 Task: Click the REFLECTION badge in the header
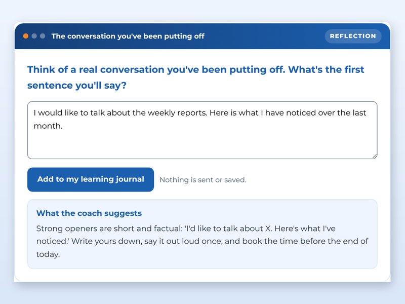[353, 36]
